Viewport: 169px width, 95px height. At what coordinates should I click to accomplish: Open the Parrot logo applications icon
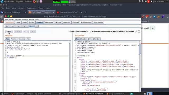coord(2,1)
